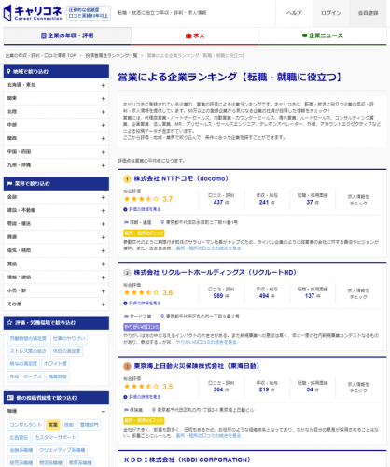Screen dimensions: 390x467
Task: Go to 投稿者属性ランキング一覧 breadcrumb
Action: (x=111, y=55)
